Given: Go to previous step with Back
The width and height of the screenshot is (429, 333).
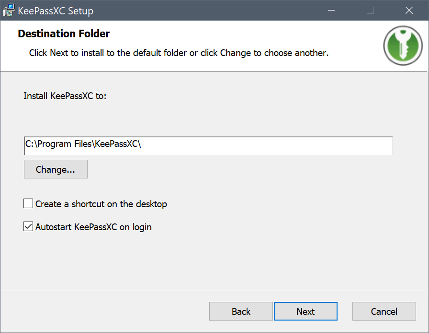Looking at the screenshot, I should tap(241, 311).
